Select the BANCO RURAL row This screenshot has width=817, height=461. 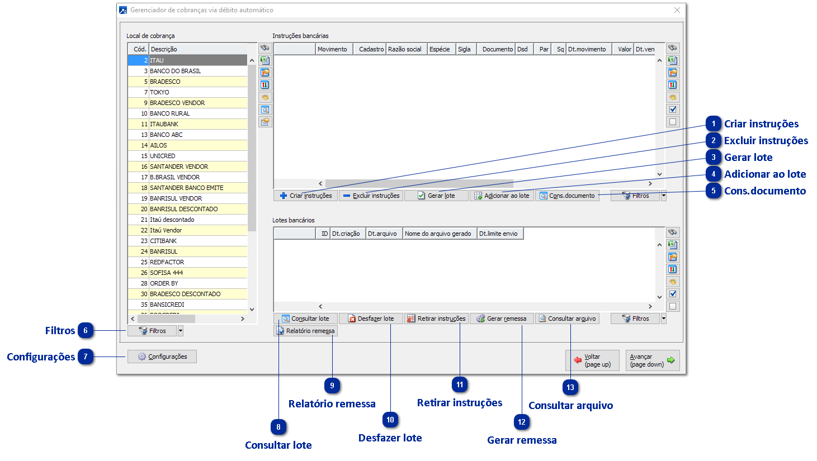pyautogui.click(x=187, y=113)
